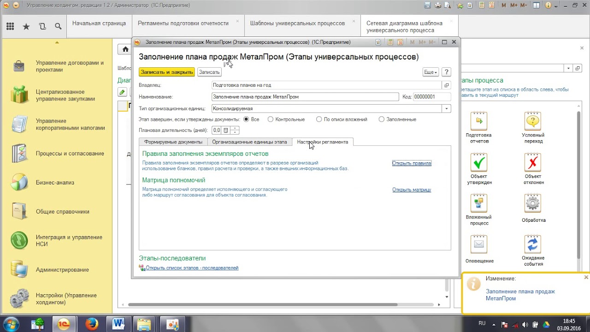590x332 pixels.
Task: Click the Save diskette icon in main toolbar
Action: tap(427, 6)
